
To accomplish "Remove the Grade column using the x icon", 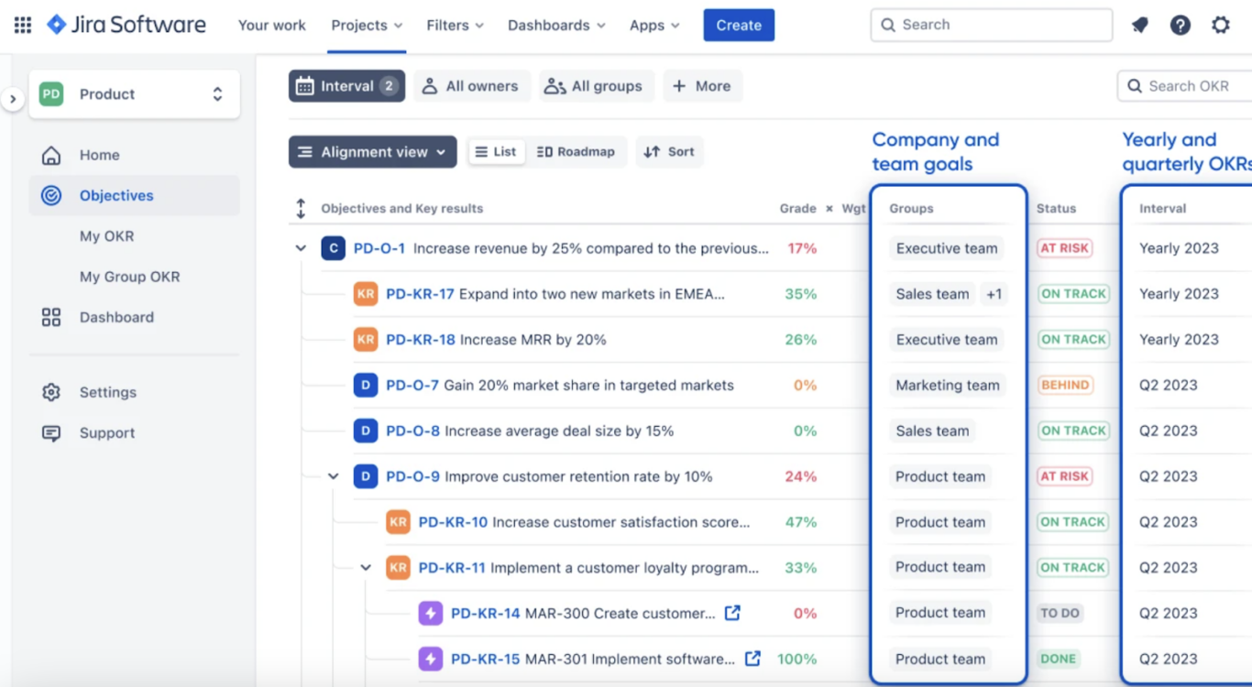I will point(829,208).
